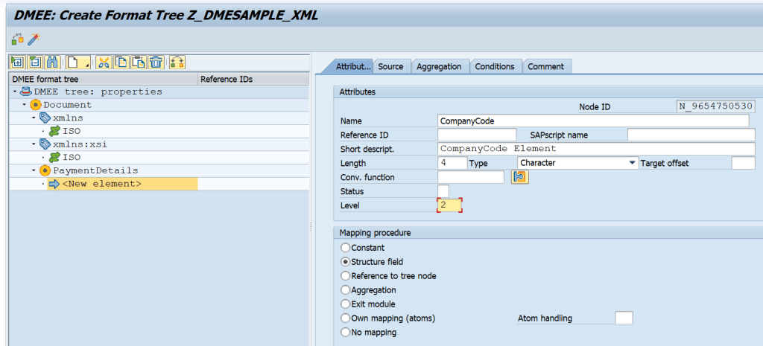Screen dimensions: 763x346
Task: Click the Name field containing CompanyCode
Action: 593,121
